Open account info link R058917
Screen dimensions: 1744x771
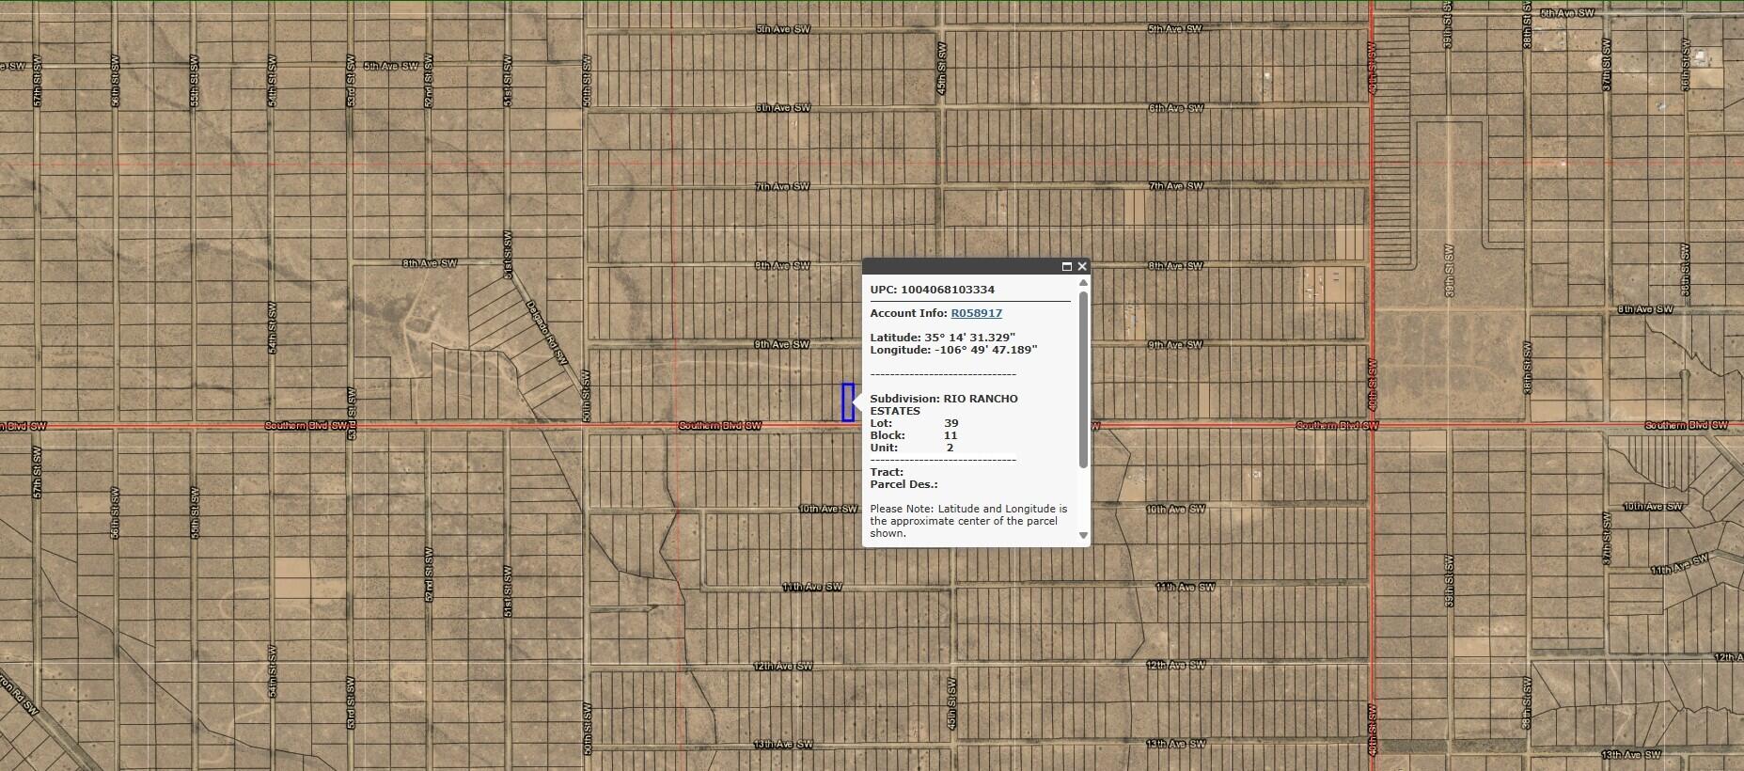click(x=976, y=313)
